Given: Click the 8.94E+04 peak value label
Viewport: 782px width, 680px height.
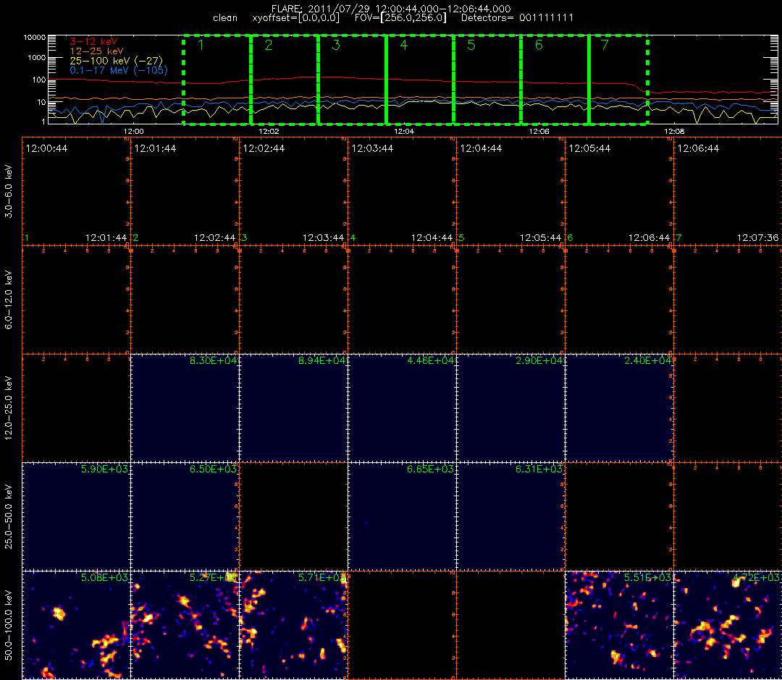Looking at the screenshot, I should 321,360.
